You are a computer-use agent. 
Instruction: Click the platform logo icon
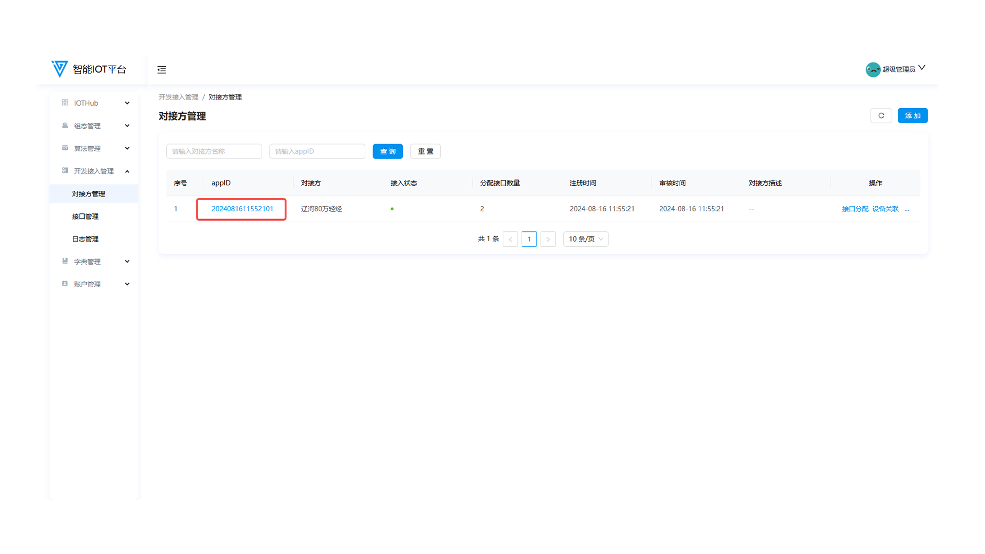60,69
